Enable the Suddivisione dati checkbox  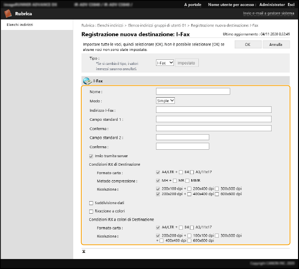91,203
